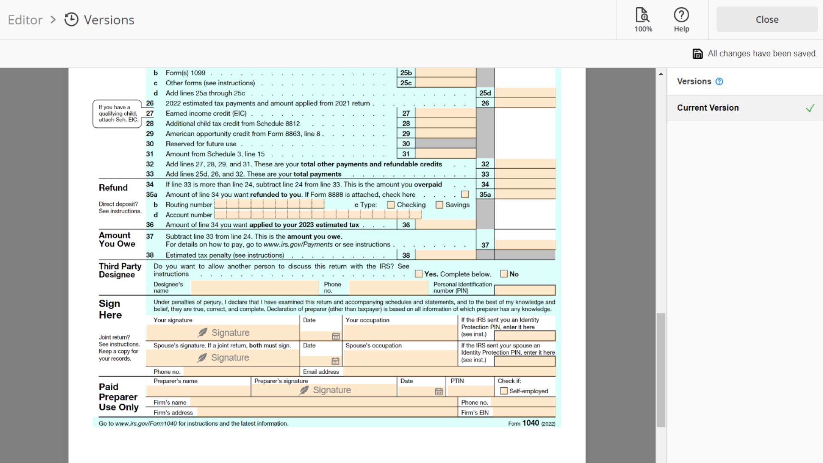Click the PTIN field
This screenshot has width=823, height=463.
click(471, 391)
